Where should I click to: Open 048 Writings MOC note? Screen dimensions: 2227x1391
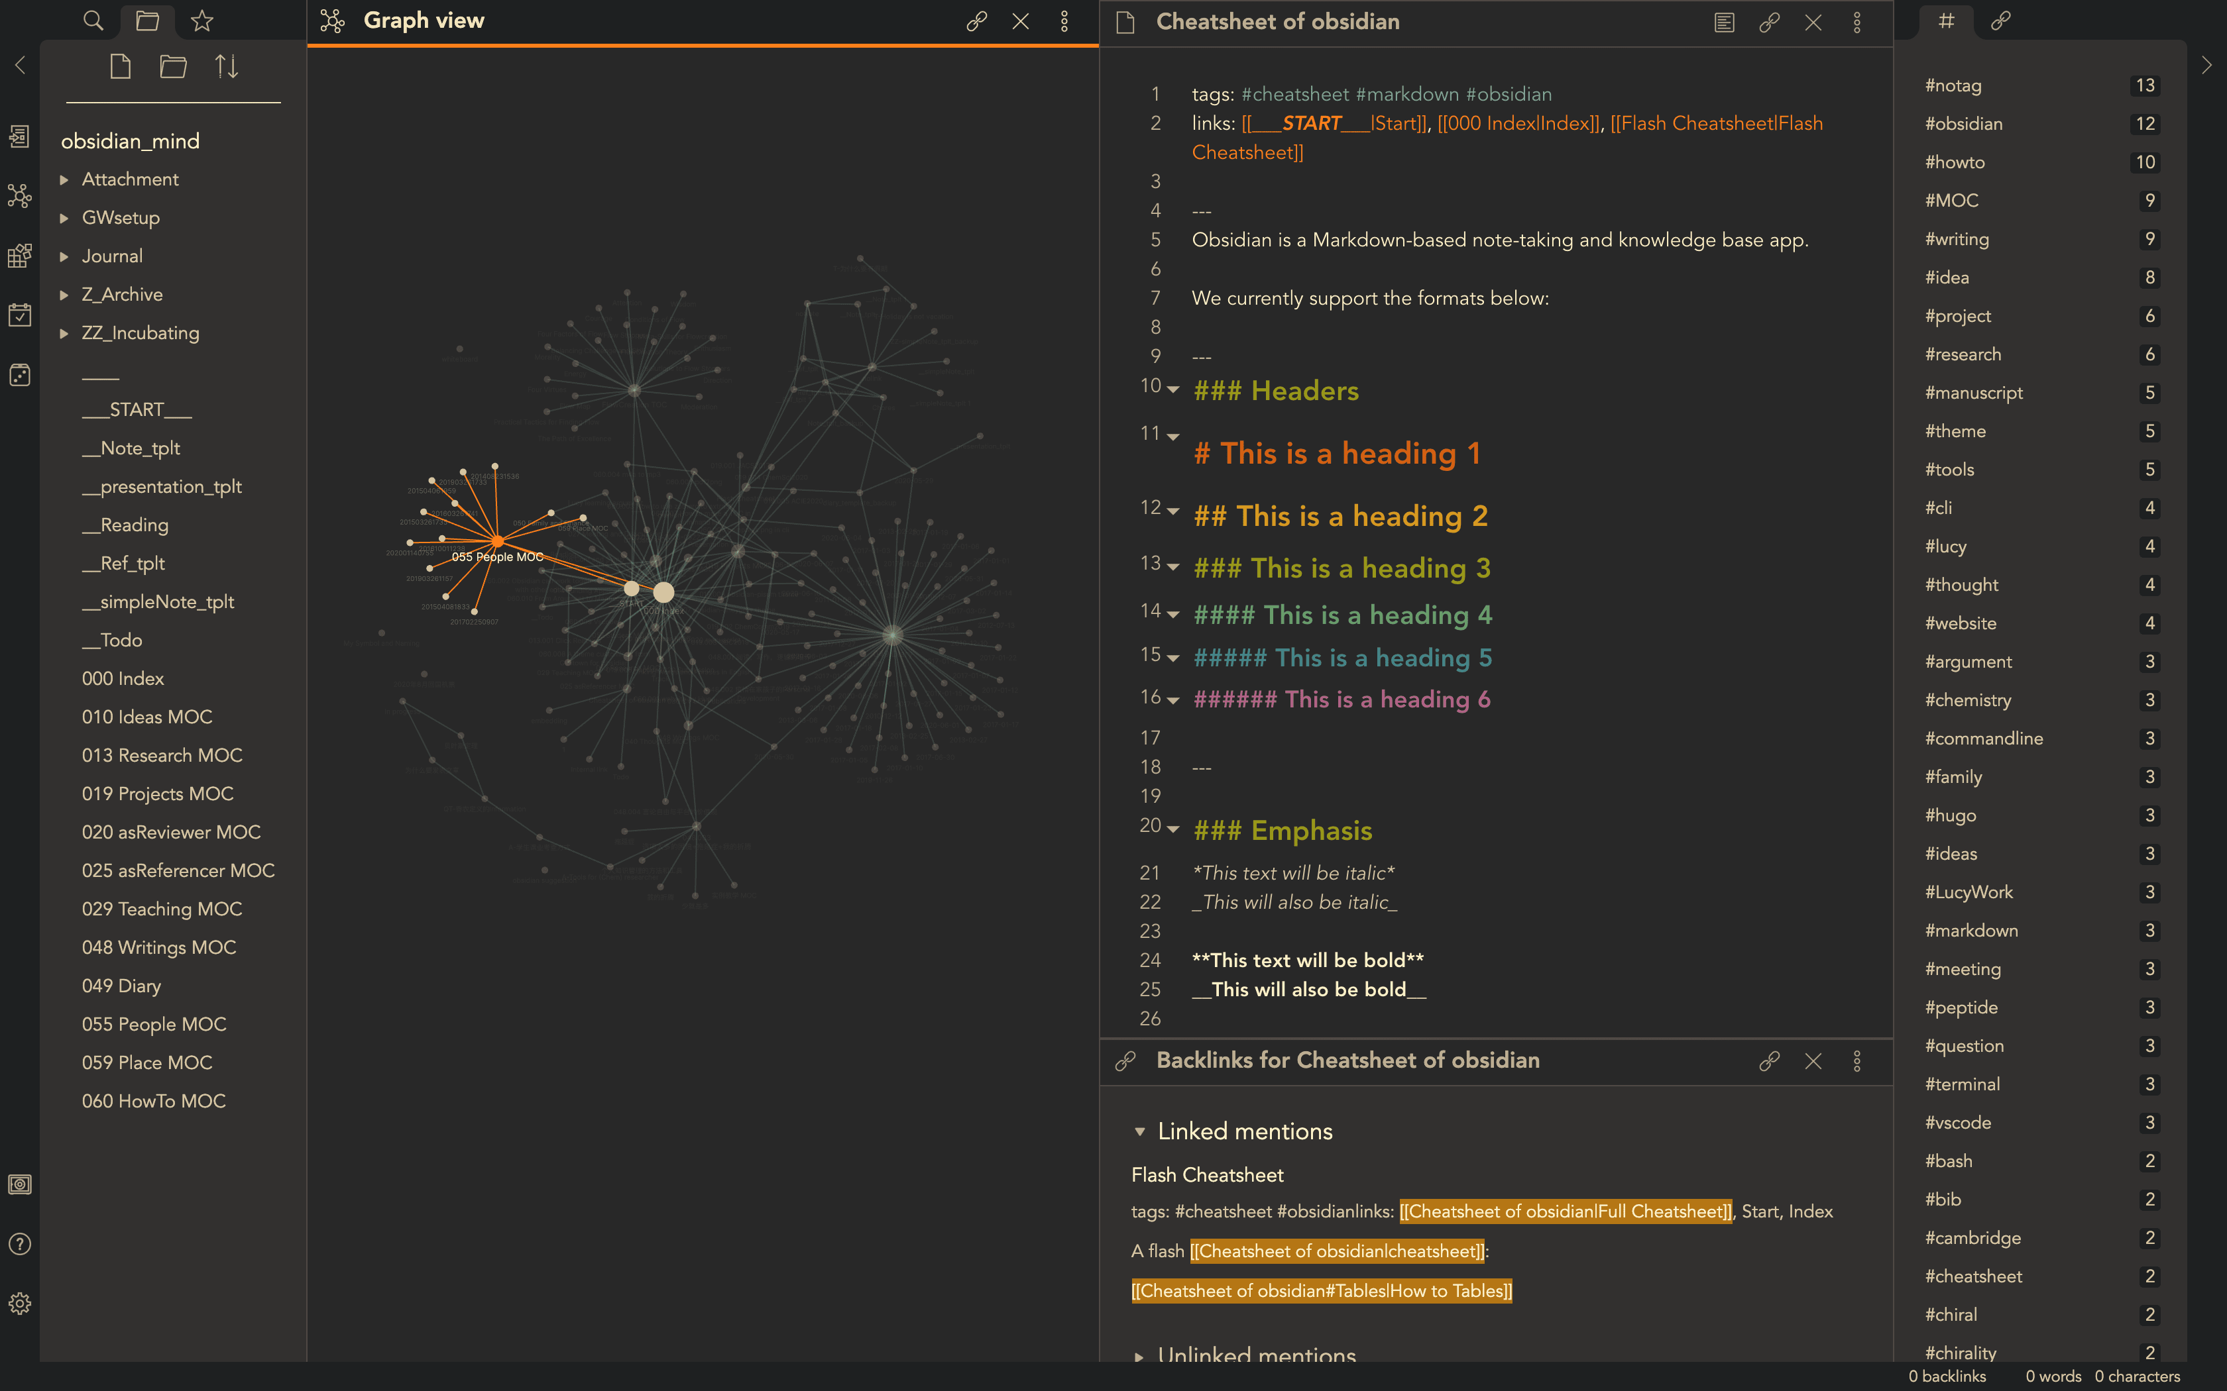coord(159,947)
